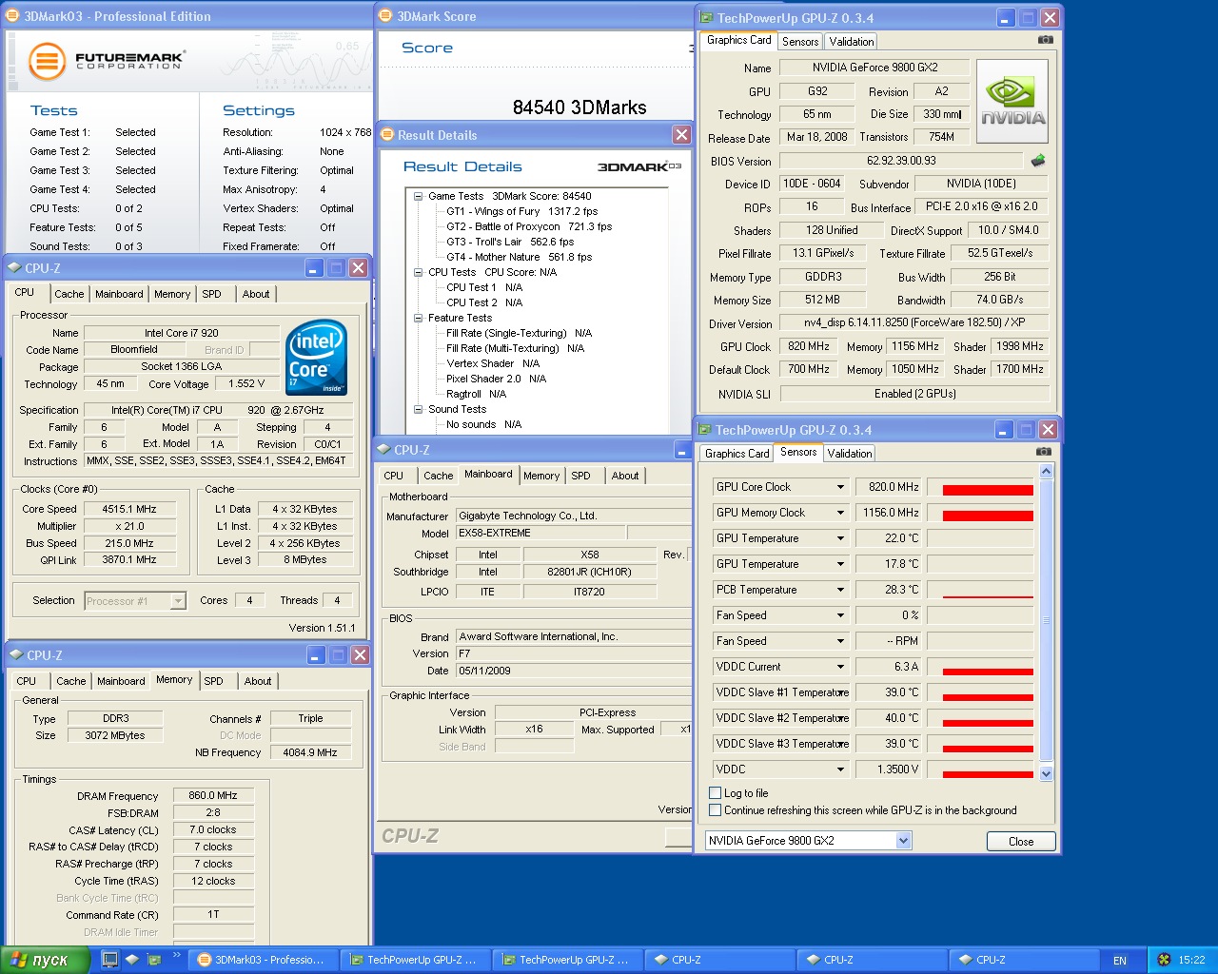1218x974 pixels.
Task: Collapse the Sound Tests tree node
Action: point(418,409)
